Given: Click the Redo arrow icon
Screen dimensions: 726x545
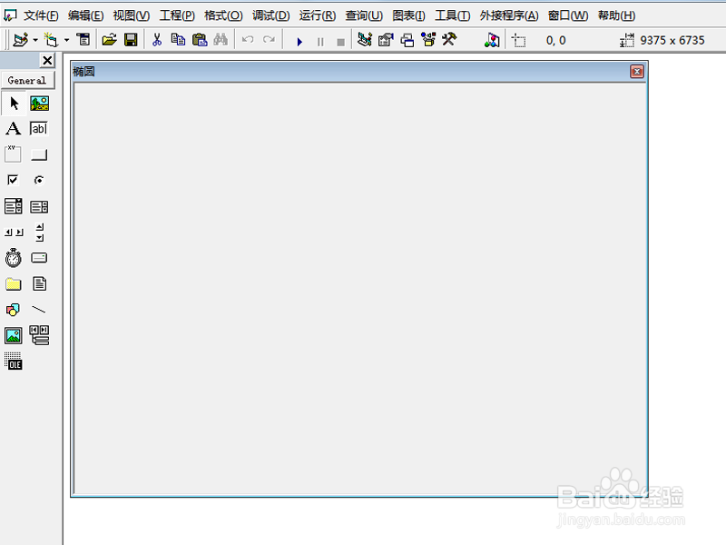Looking at the screenshot, I should point(269,40).
